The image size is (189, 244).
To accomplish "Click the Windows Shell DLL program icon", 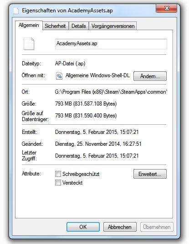I will click(59, 76).
